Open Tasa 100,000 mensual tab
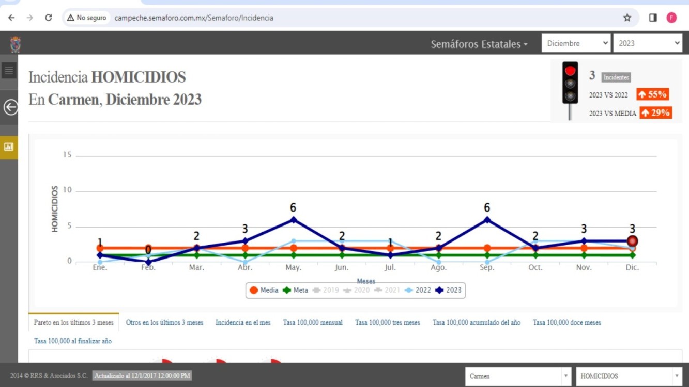This screenshot has height=387, width=689. (x=313, y=322)
